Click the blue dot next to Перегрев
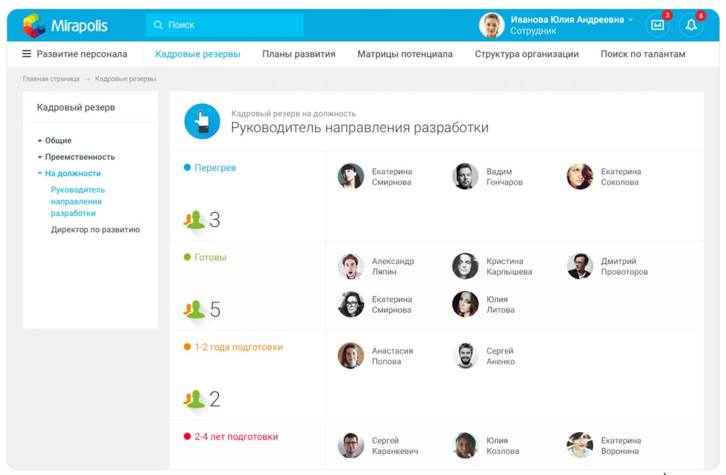 [187, 168]
